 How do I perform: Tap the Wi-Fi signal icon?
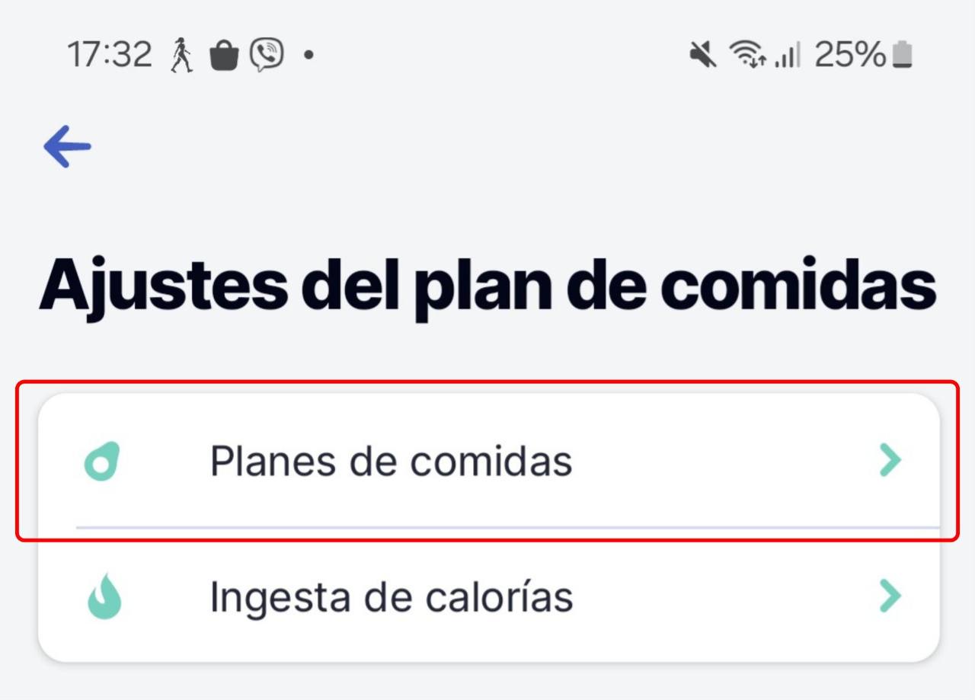tap(747, 55)
